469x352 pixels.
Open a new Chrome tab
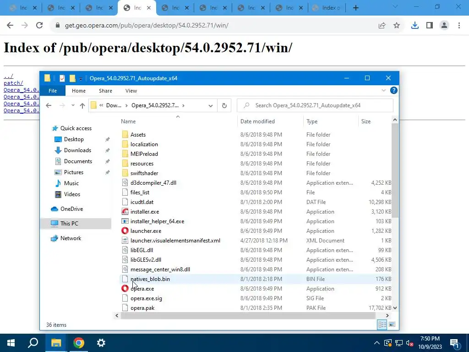point(355,8)
